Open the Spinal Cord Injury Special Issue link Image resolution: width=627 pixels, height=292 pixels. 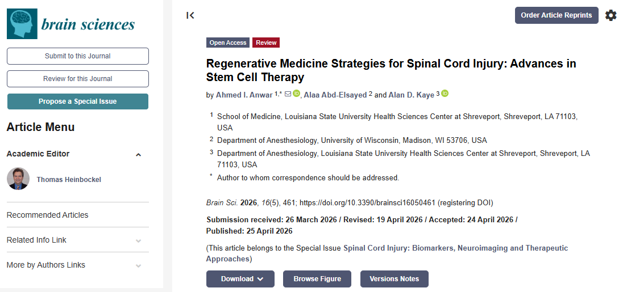(x=455, y=248)
